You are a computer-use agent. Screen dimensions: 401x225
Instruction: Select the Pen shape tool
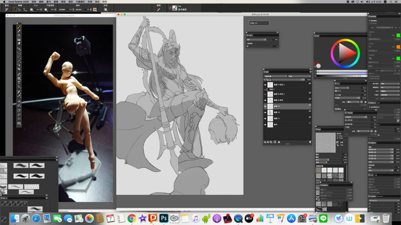tap(19, 74)
